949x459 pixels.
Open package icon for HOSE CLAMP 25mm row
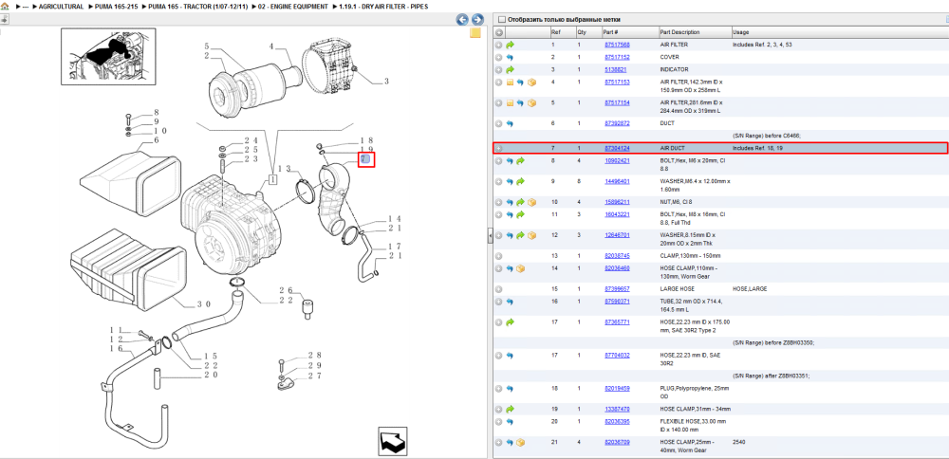pyautogui.click(x=520, y=443)
